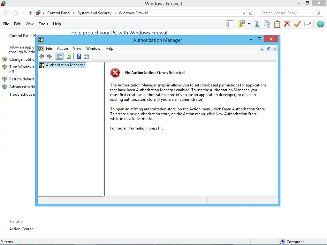Image resolution: width=327 pixels, height=245 pixels.
Task: Open File menu in Authorization Manager
Action: [49, 48]
